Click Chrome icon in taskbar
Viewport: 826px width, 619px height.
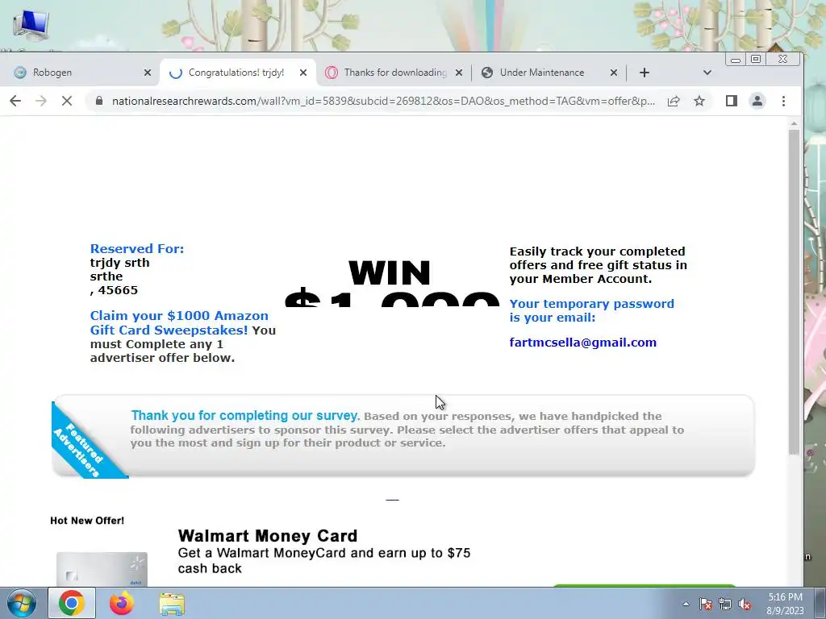(72, 603)
